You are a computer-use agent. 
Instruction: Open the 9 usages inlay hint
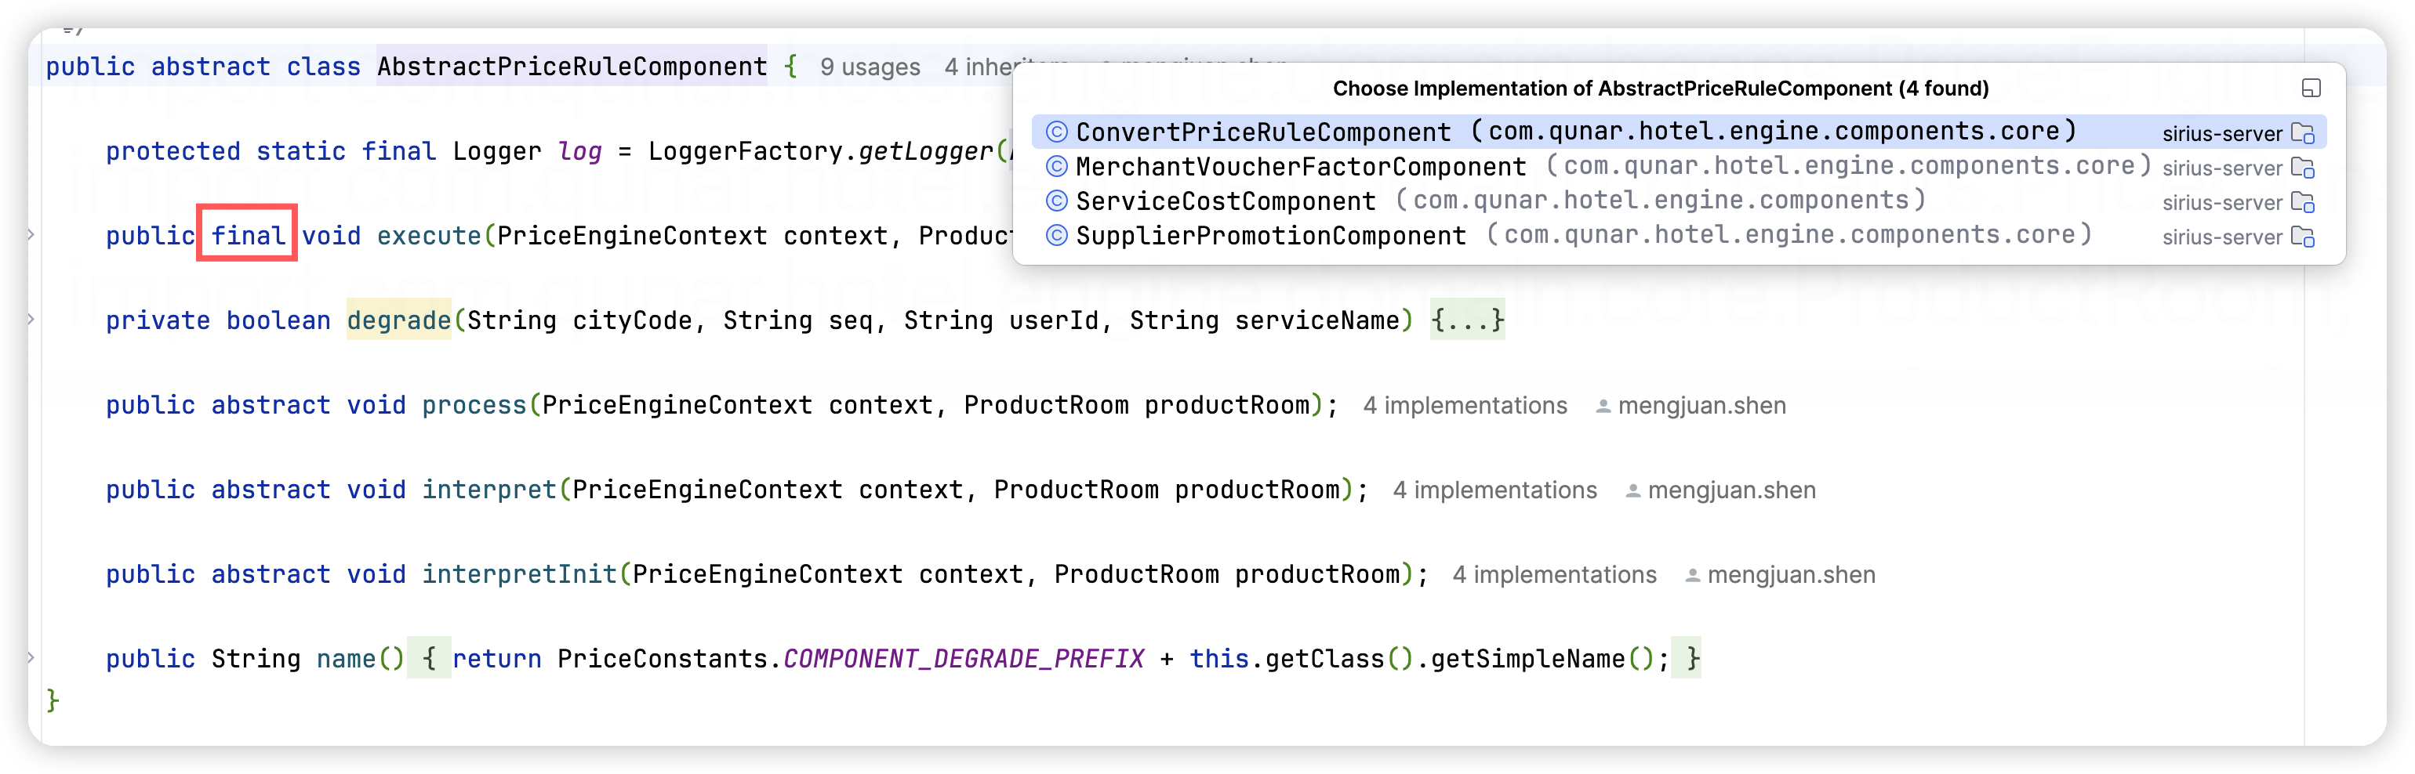pos(869,67)
